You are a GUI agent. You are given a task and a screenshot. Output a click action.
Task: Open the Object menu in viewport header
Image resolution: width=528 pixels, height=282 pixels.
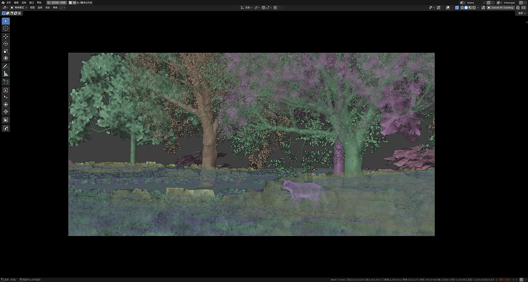(55, 7)
